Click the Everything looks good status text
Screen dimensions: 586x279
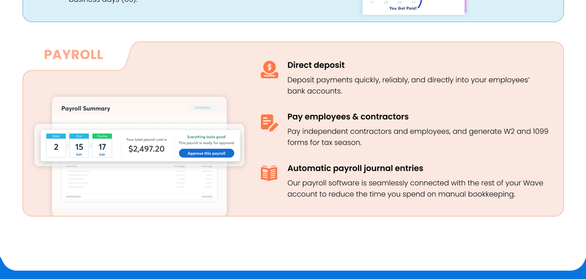pos(206,137)
